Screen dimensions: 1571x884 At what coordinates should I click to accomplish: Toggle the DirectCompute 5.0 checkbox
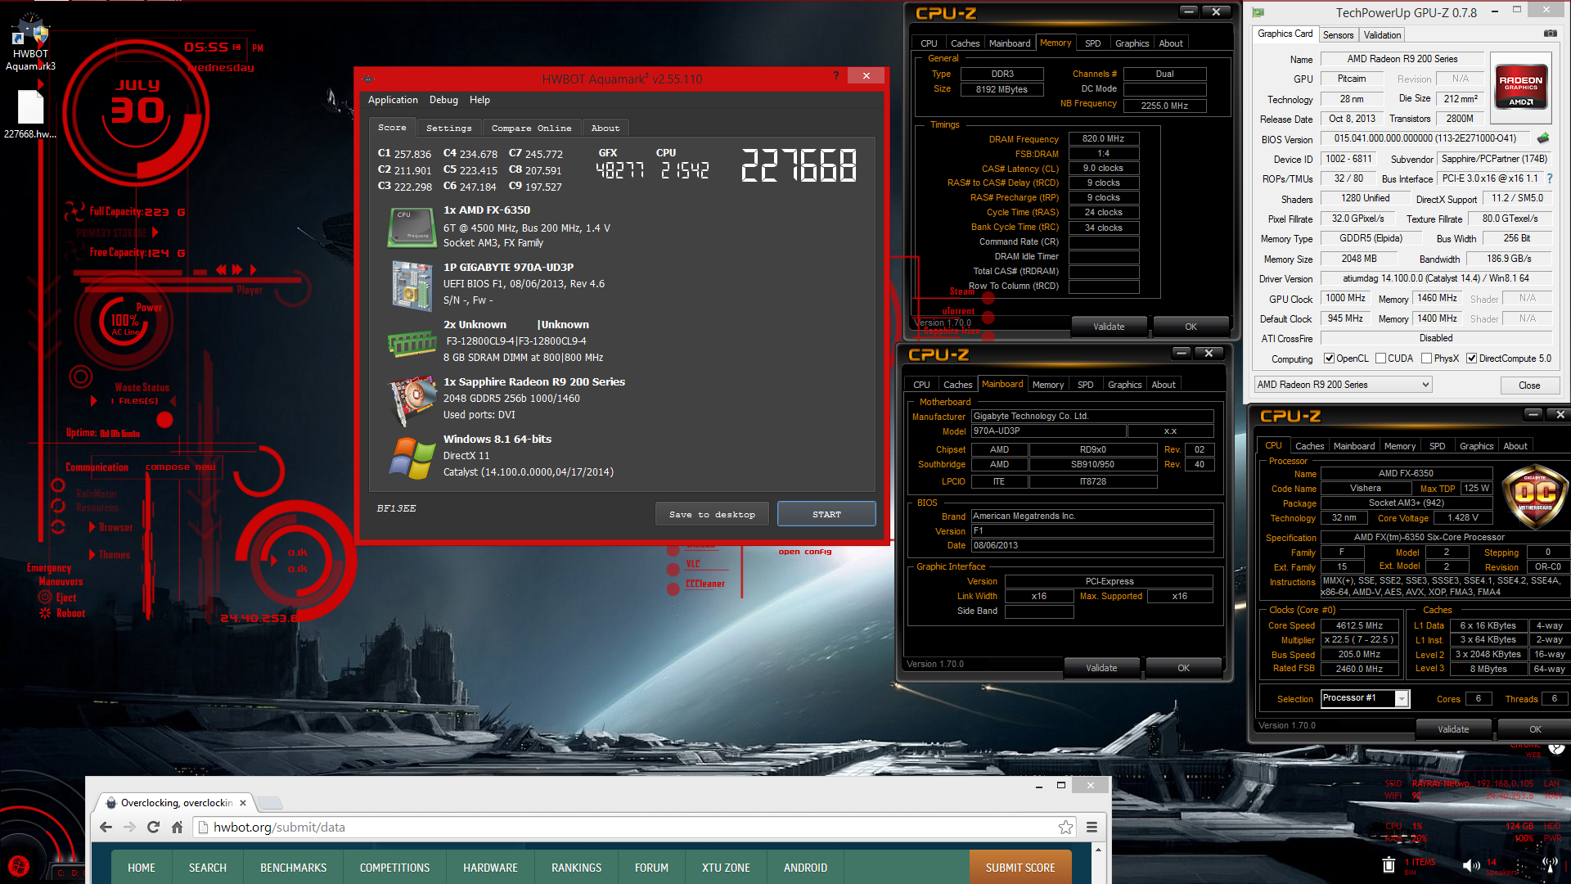[x=1472, y=359]
